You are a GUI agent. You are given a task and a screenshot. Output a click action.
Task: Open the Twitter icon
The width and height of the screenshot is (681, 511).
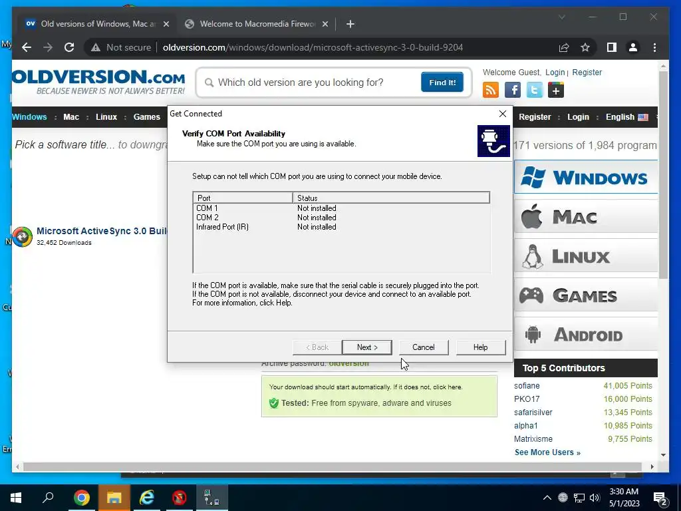pyautogui.click(x=534, y=90)
